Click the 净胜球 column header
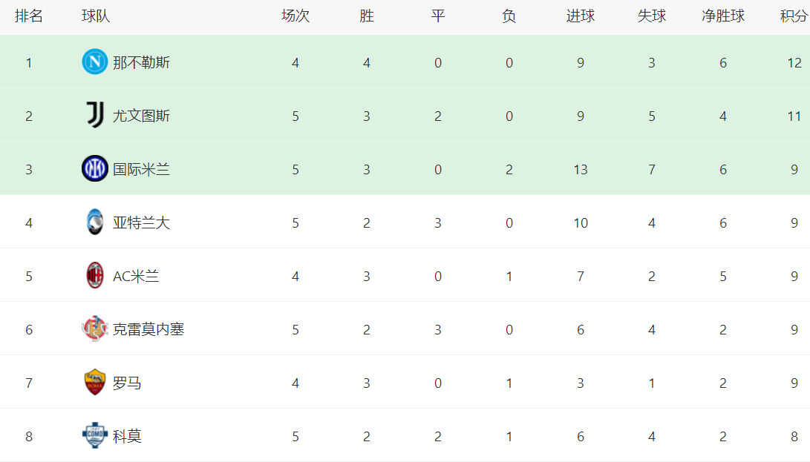Screen dimensions: 810x462 pos(723,16)
